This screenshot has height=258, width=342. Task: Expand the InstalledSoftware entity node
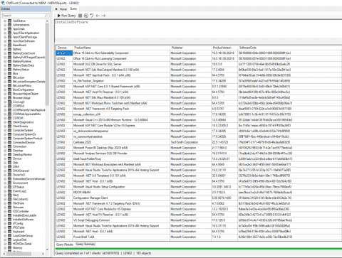[x=5, y=220]
